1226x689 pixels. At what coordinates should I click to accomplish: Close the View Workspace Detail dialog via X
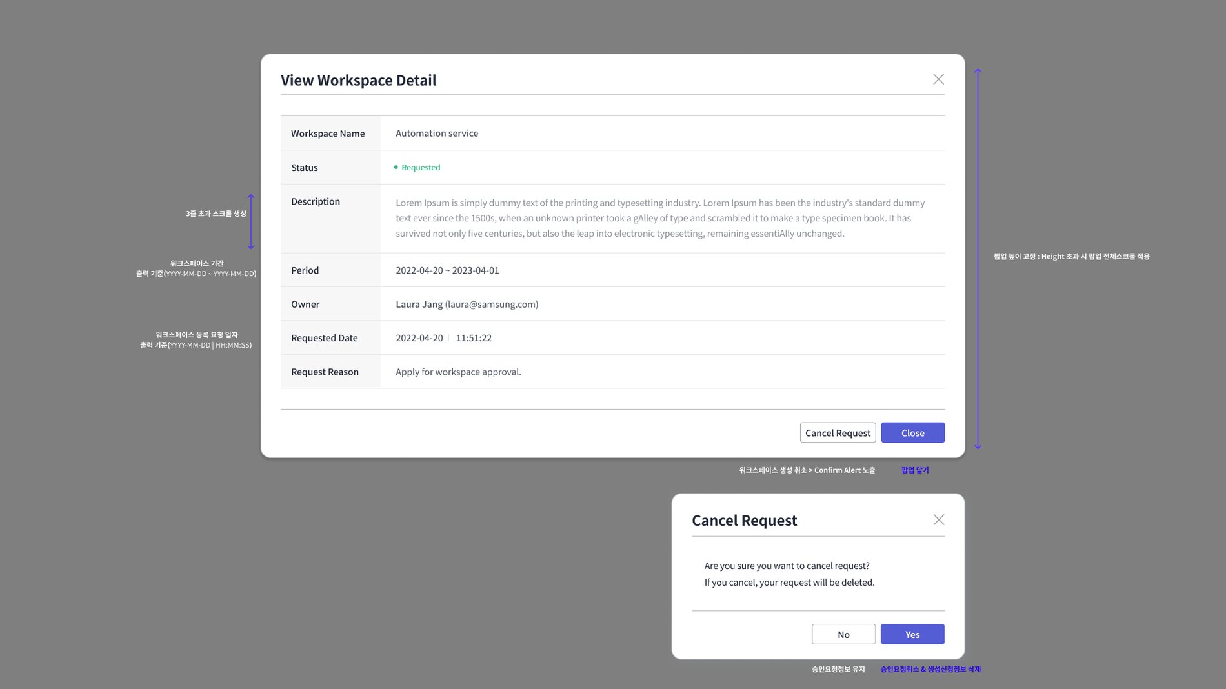coord(938,79)
